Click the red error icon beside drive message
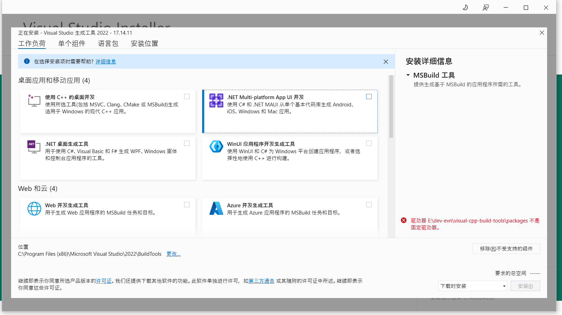 [x=404, y=220]
